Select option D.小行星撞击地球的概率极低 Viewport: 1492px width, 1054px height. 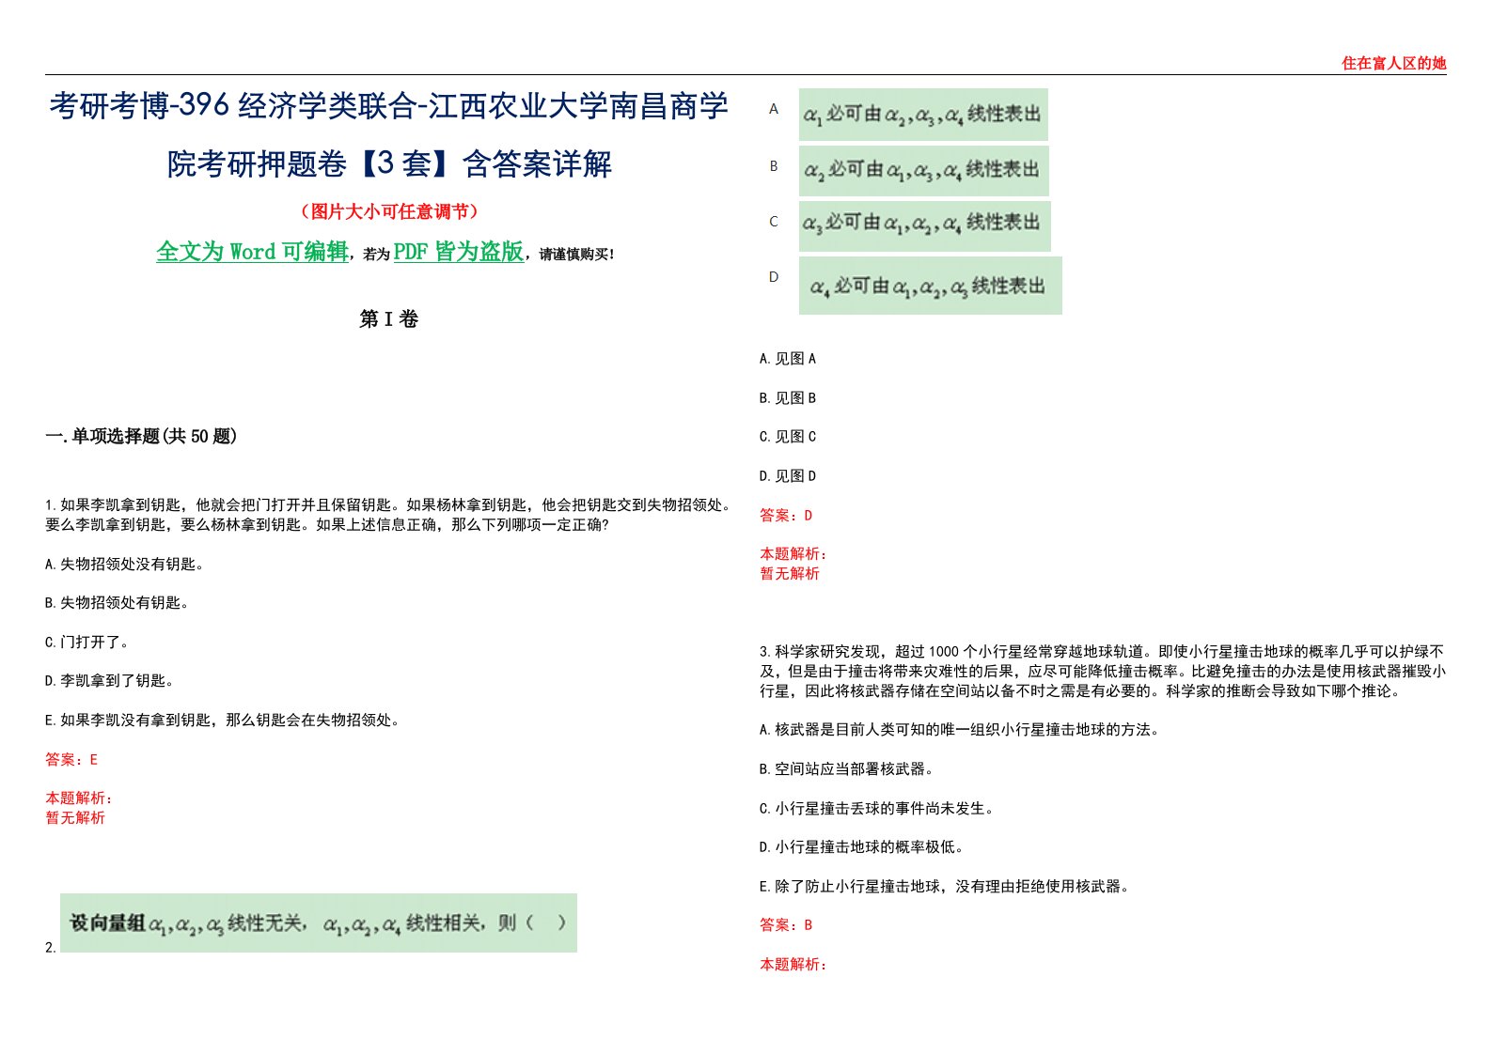point(861,847)
